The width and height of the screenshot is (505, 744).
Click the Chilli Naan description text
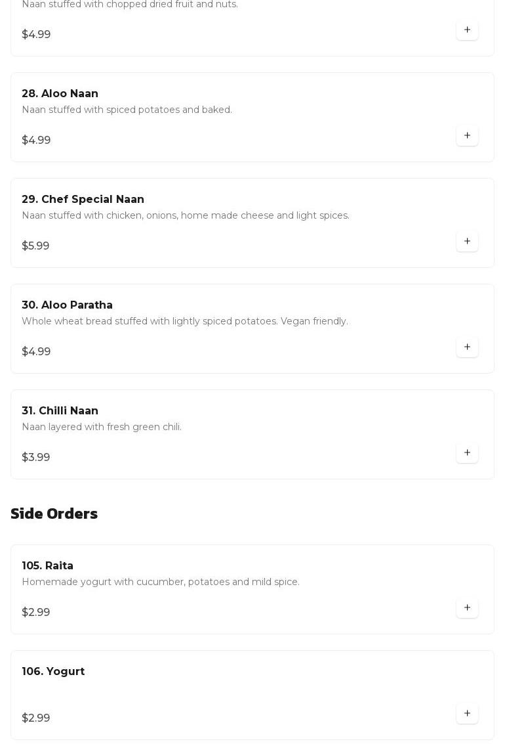(102, 427)
